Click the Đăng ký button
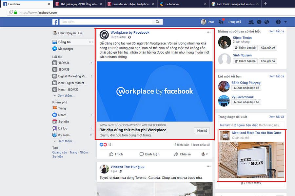 [x=202, y=131]
